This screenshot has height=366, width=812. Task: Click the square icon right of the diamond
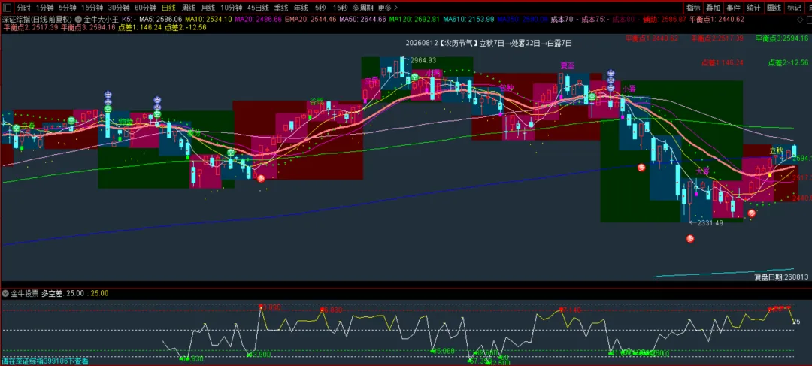[808, 19]
